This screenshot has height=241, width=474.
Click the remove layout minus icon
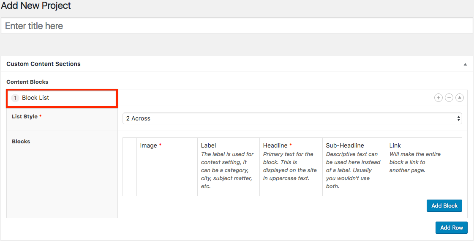(x=449, y=98)
